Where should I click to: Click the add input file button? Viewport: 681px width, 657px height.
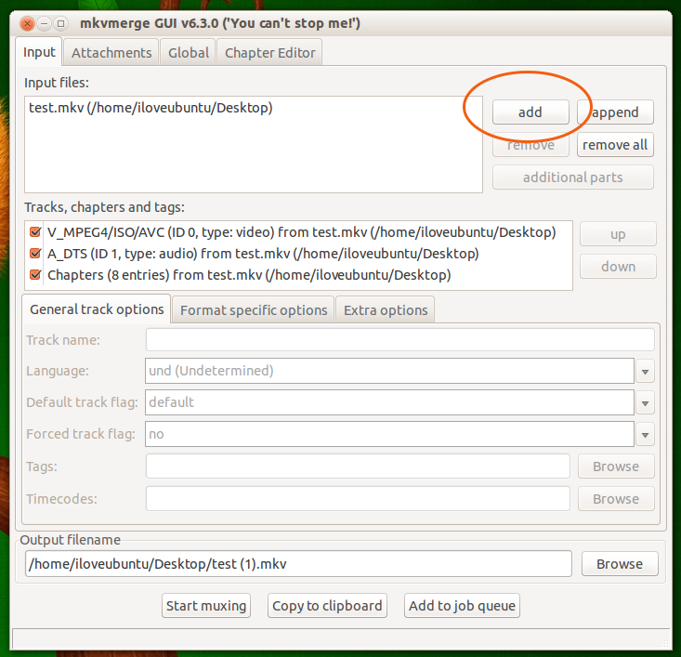point(530,112)
